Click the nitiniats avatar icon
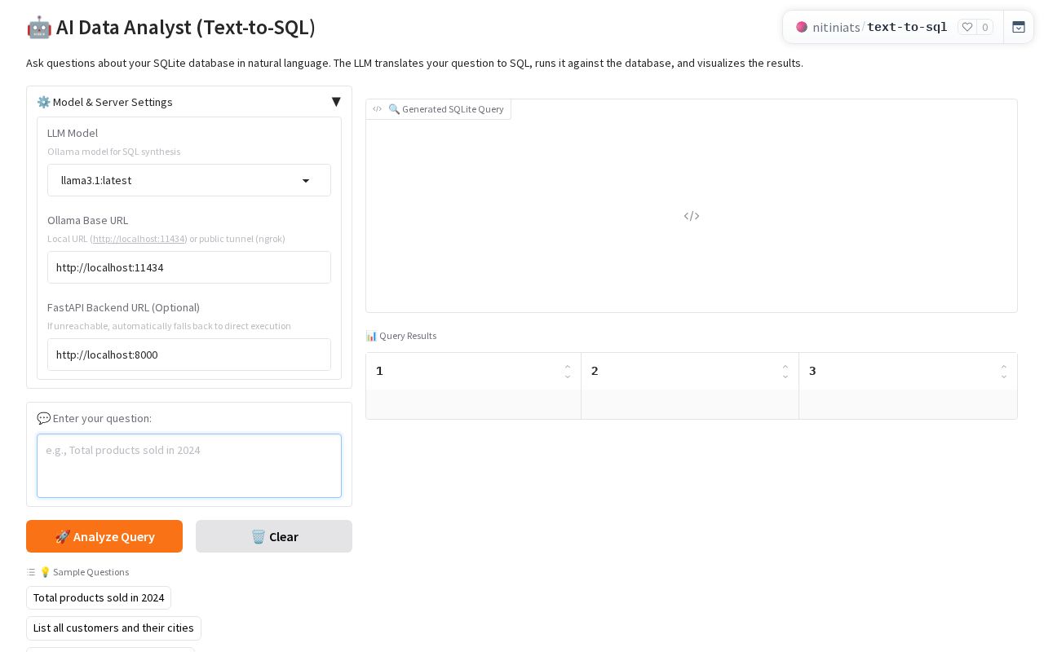The image size is (1044, 652). (x=802, y=27)
